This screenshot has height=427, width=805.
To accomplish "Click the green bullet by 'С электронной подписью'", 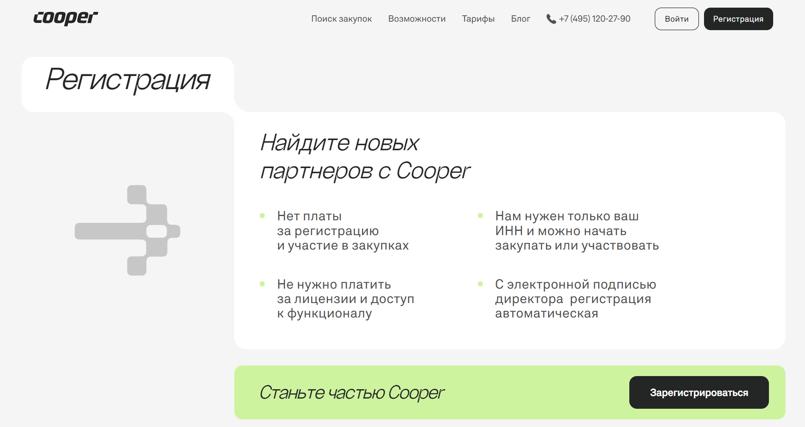I will click(481, 284).
